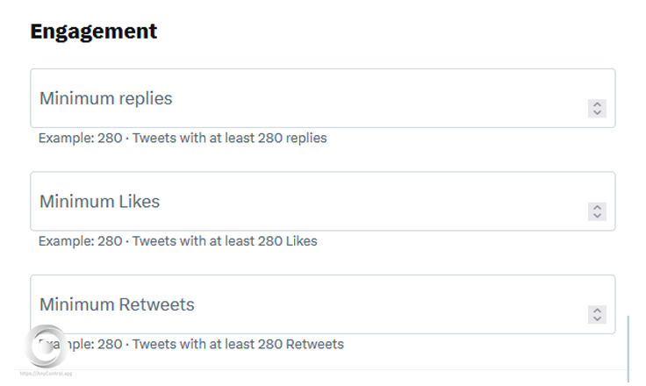Image resolution: width=646 pixels, height=386 pixels.
Task: Click the Engagement section heading
Action: (x=94, y=32)
